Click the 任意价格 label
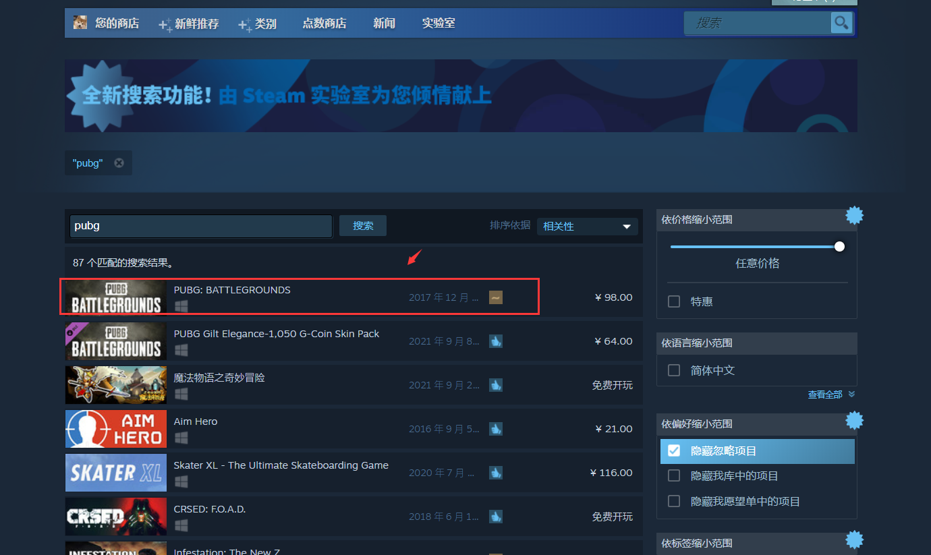 (757, 264)
